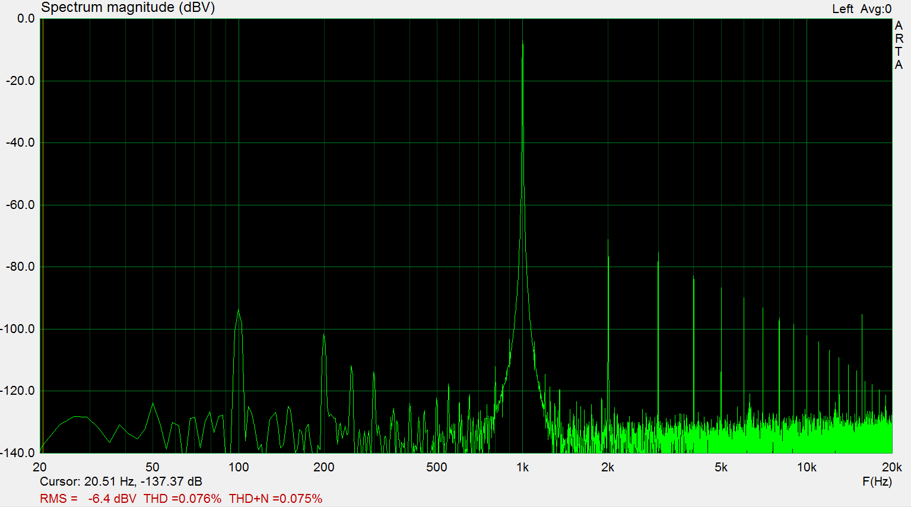
Task: Click the -120.0 magnitude axis label
Action: pyautogui.click(x=18, y=391)
